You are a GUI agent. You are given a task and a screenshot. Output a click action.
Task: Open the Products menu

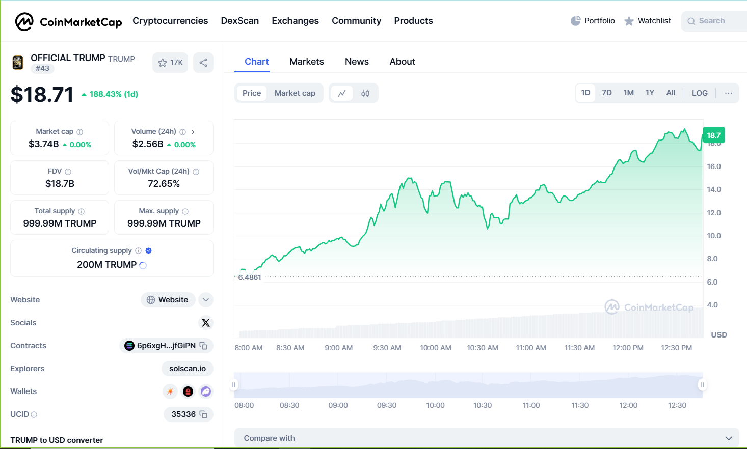[x=413, y=21]
